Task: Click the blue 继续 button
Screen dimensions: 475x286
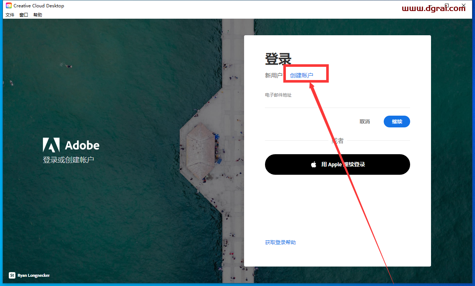Action: 397,122
